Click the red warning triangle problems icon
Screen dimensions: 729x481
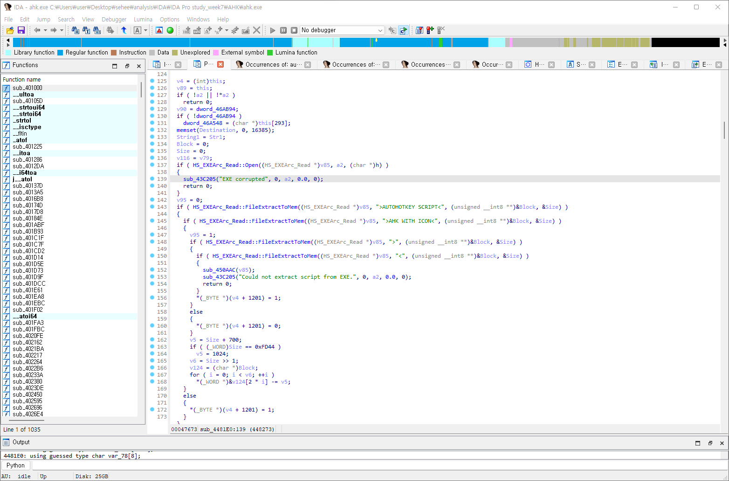[159, 30]
